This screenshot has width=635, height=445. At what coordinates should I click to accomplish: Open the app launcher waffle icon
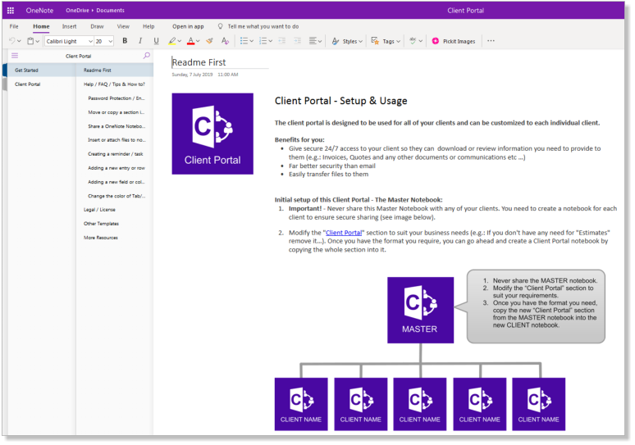(11, 11)
